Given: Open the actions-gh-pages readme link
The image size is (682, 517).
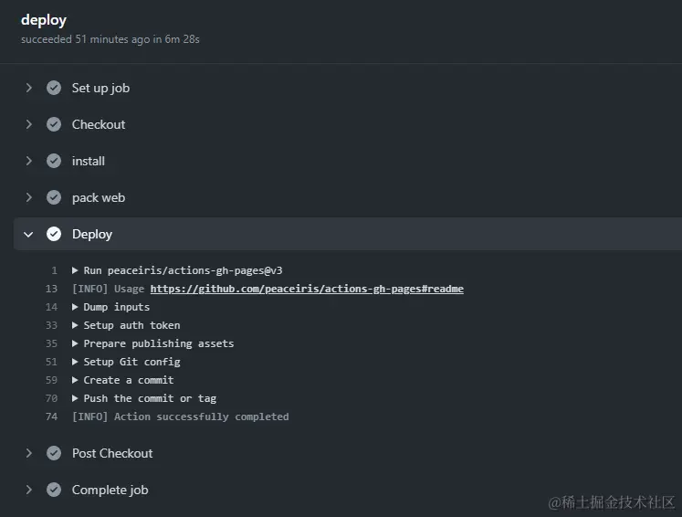Looking at the screenshot, I should click(x=307, y=289).
